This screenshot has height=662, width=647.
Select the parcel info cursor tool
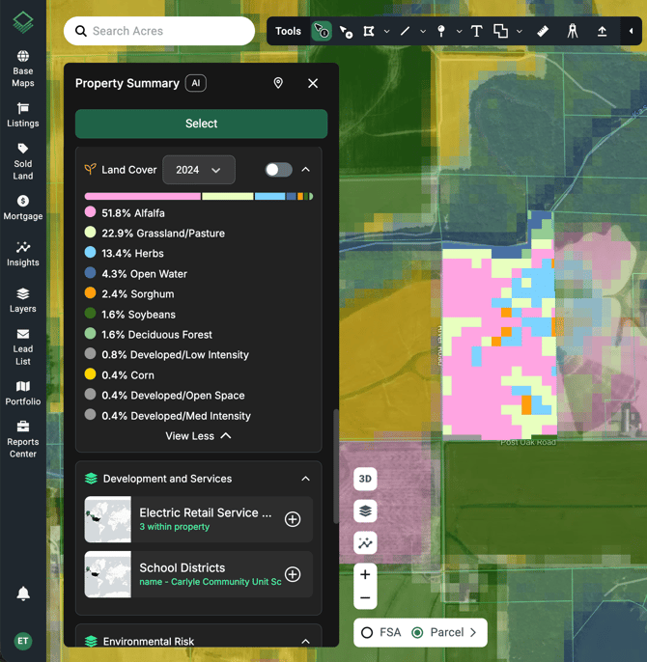coord(322,31)
